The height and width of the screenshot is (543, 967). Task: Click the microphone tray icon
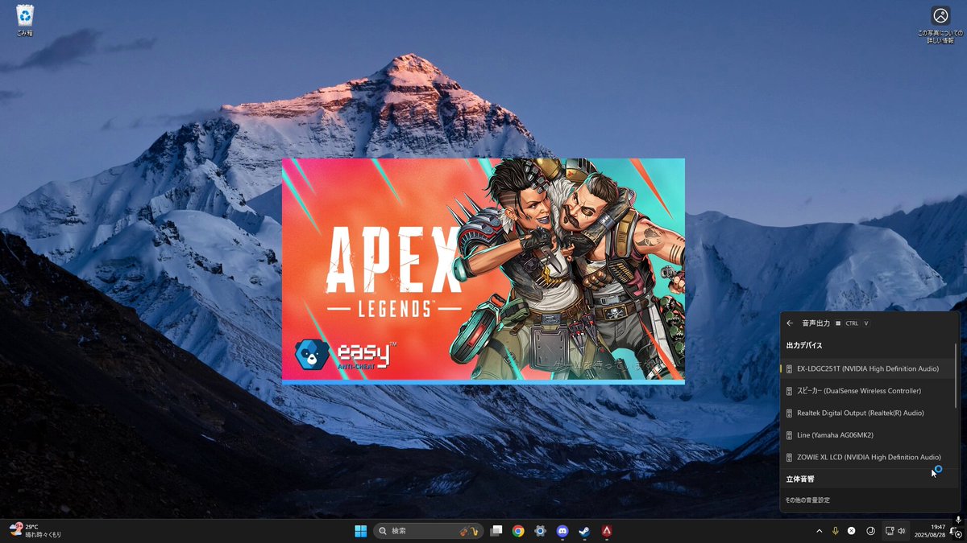point(835,531)
